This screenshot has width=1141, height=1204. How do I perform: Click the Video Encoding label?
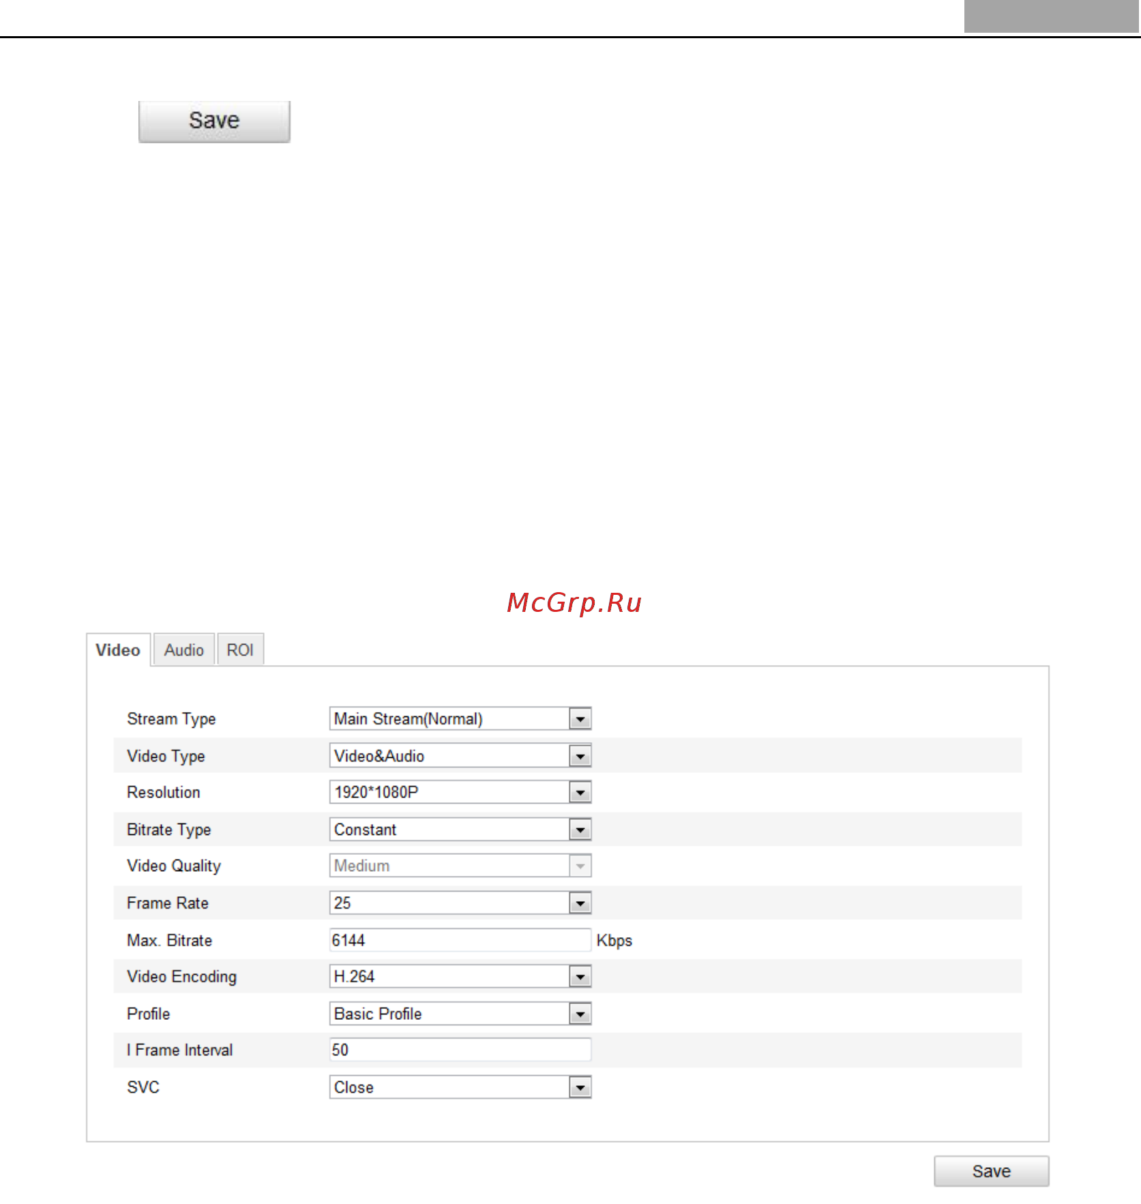[182, 977]
